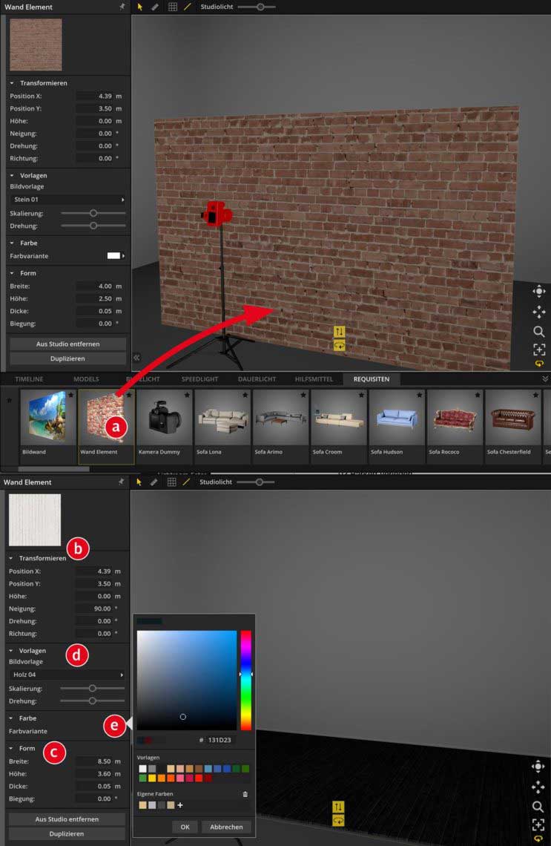Open the Farbvariante arrow next to the white swatch
The image size is (551, 846).
[x=123, y=256]
